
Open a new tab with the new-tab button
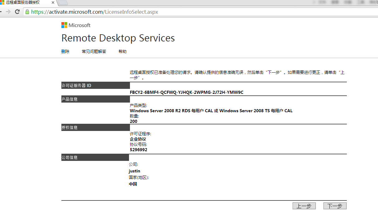(x=63, y=3)
